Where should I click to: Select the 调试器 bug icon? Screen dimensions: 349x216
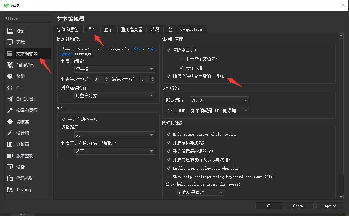click(10, 122)
